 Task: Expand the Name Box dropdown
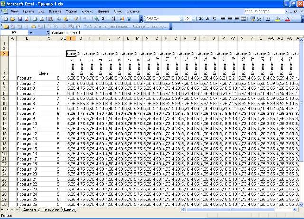30,33
